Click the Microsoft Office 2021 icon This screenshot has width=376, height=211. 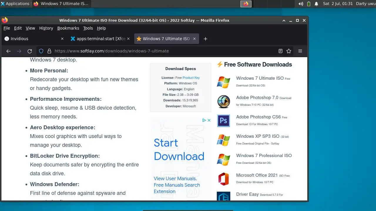[x=224, y=179]
